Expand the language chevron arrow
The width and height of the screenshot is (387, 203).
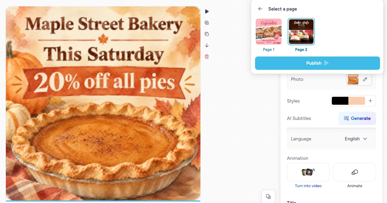[x=365, y=139]
